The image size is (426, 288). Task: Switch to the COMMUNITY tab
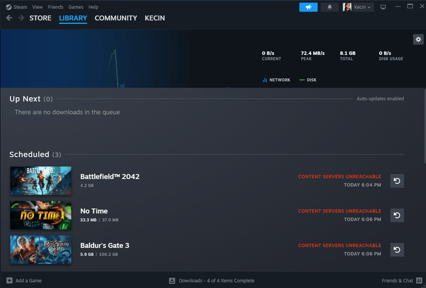pyautogui.click(x=116, y=18)
